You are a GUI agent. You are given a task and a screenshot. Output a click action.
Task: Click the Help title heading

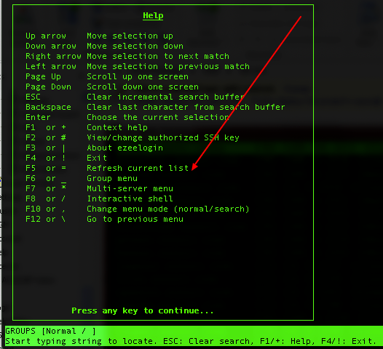(x=153, y=16)
